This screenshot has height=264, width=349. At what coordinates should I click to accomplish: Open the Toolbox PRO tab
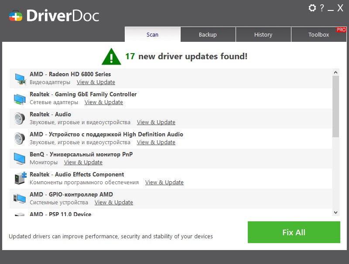319,34
